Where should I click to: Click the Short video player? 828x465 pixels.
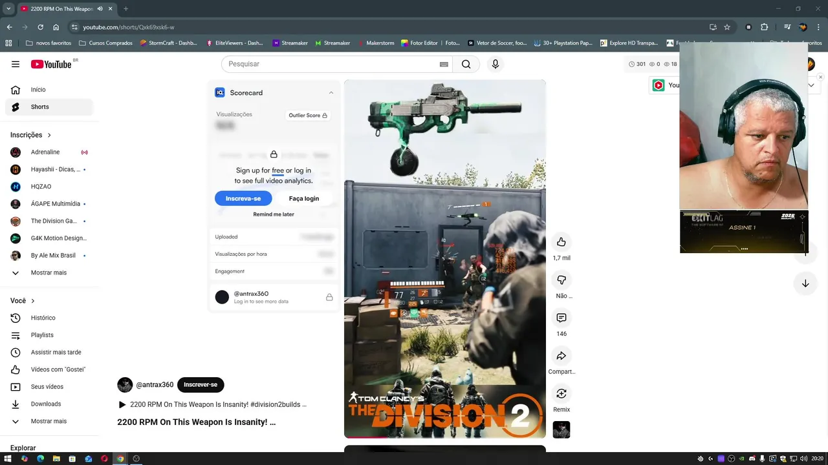pyautogui.click(x=445, y=259)
